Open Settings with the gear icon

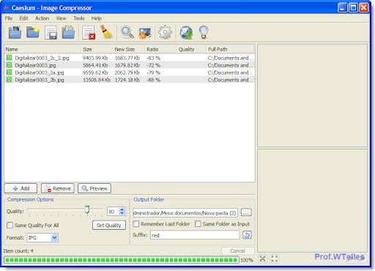tap(166, 32)
